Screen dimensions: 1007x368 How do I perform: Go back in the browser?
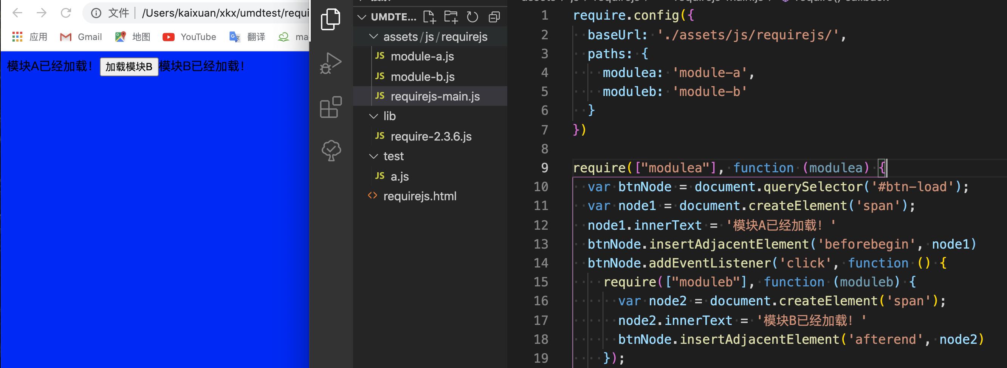(18, 13)
